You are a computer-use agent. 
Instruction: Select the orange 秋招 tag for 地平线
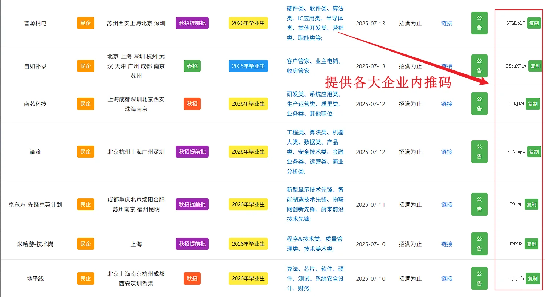[x=192, y=278]
